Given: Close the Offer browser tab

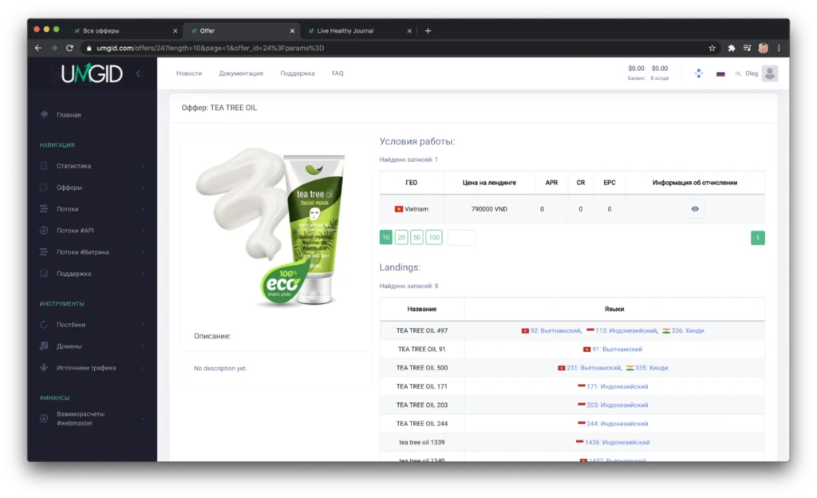Looking at the screenshot, I should click(x=292, y=31).
